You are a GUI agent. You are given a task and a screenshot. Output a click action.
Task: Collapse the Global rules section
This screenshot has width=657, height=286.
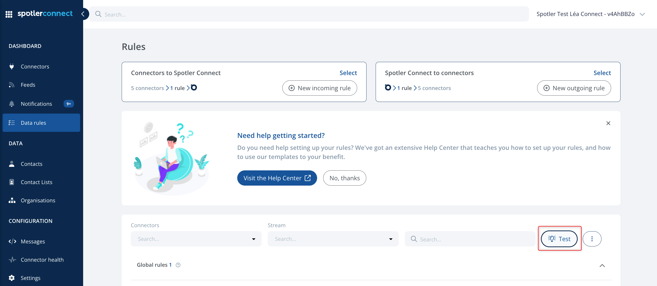pos(602,266)
